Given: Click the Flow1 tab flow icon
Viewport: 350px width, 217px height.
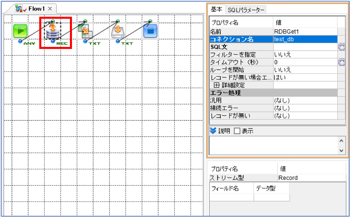Looking at the screenshot, I should [x=19, y=9].
